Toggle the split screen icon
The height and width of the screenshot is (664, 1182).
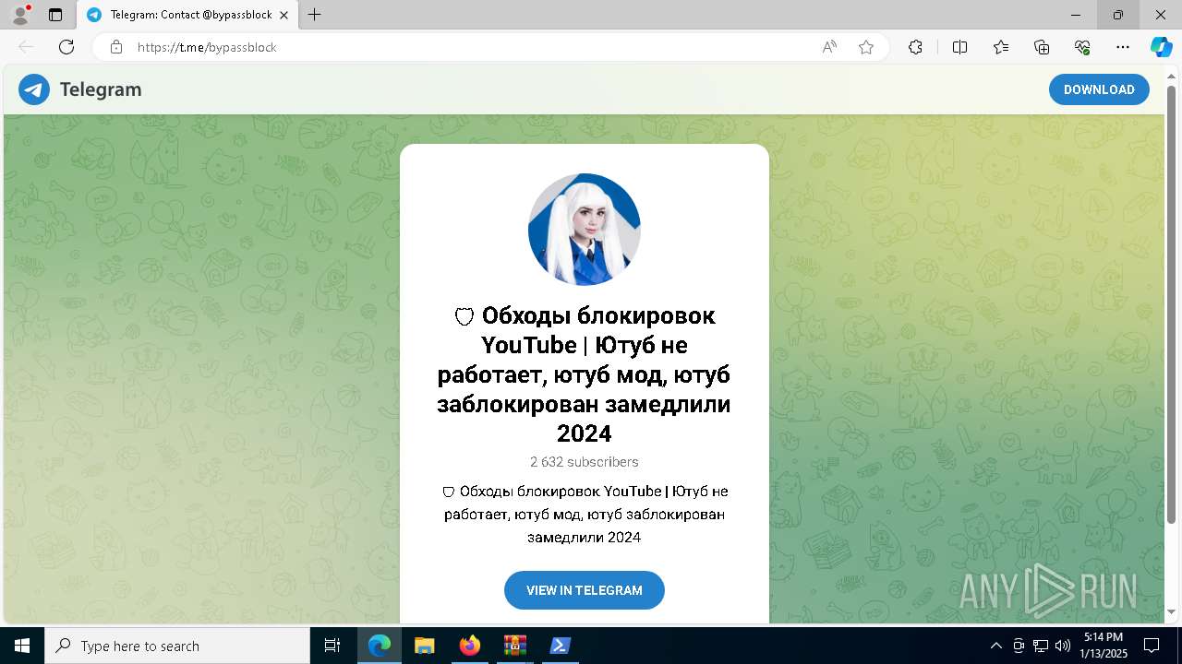[x=959, y=47]
